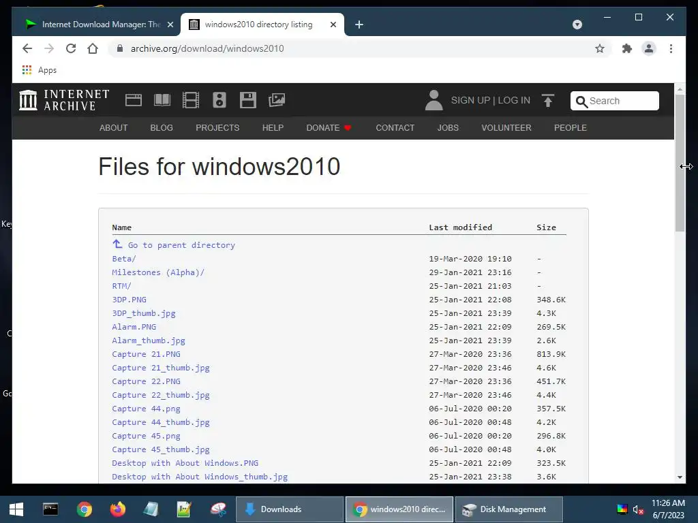Open the Texts (book) section icon
This screenshot has width=698, height=523.
162,100
